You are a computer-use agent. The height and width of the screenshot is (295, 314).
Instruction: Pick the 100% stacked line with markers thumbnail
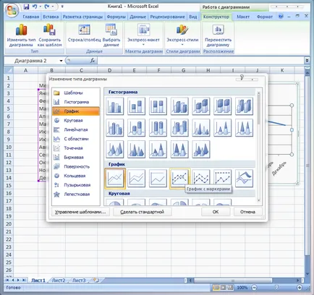[223, 179]
